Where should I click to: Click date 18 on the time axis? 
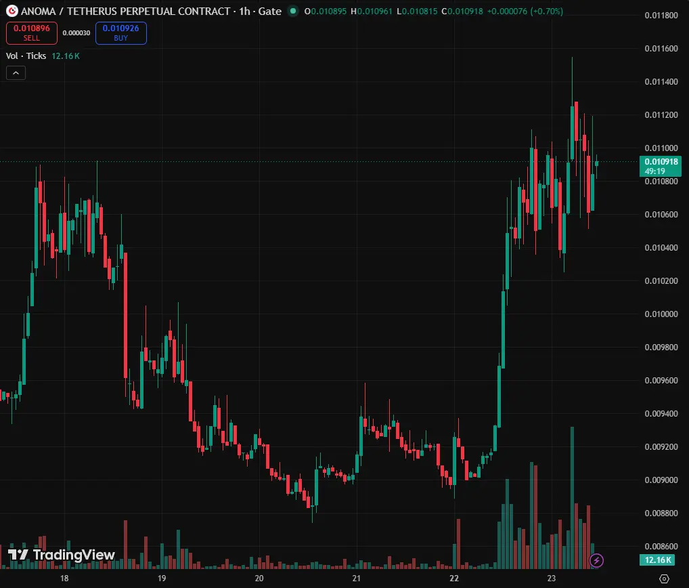coord(64,579)
